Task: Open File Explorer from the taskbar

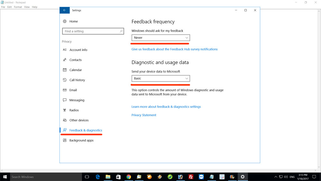Action: click(x=108, y=177)
